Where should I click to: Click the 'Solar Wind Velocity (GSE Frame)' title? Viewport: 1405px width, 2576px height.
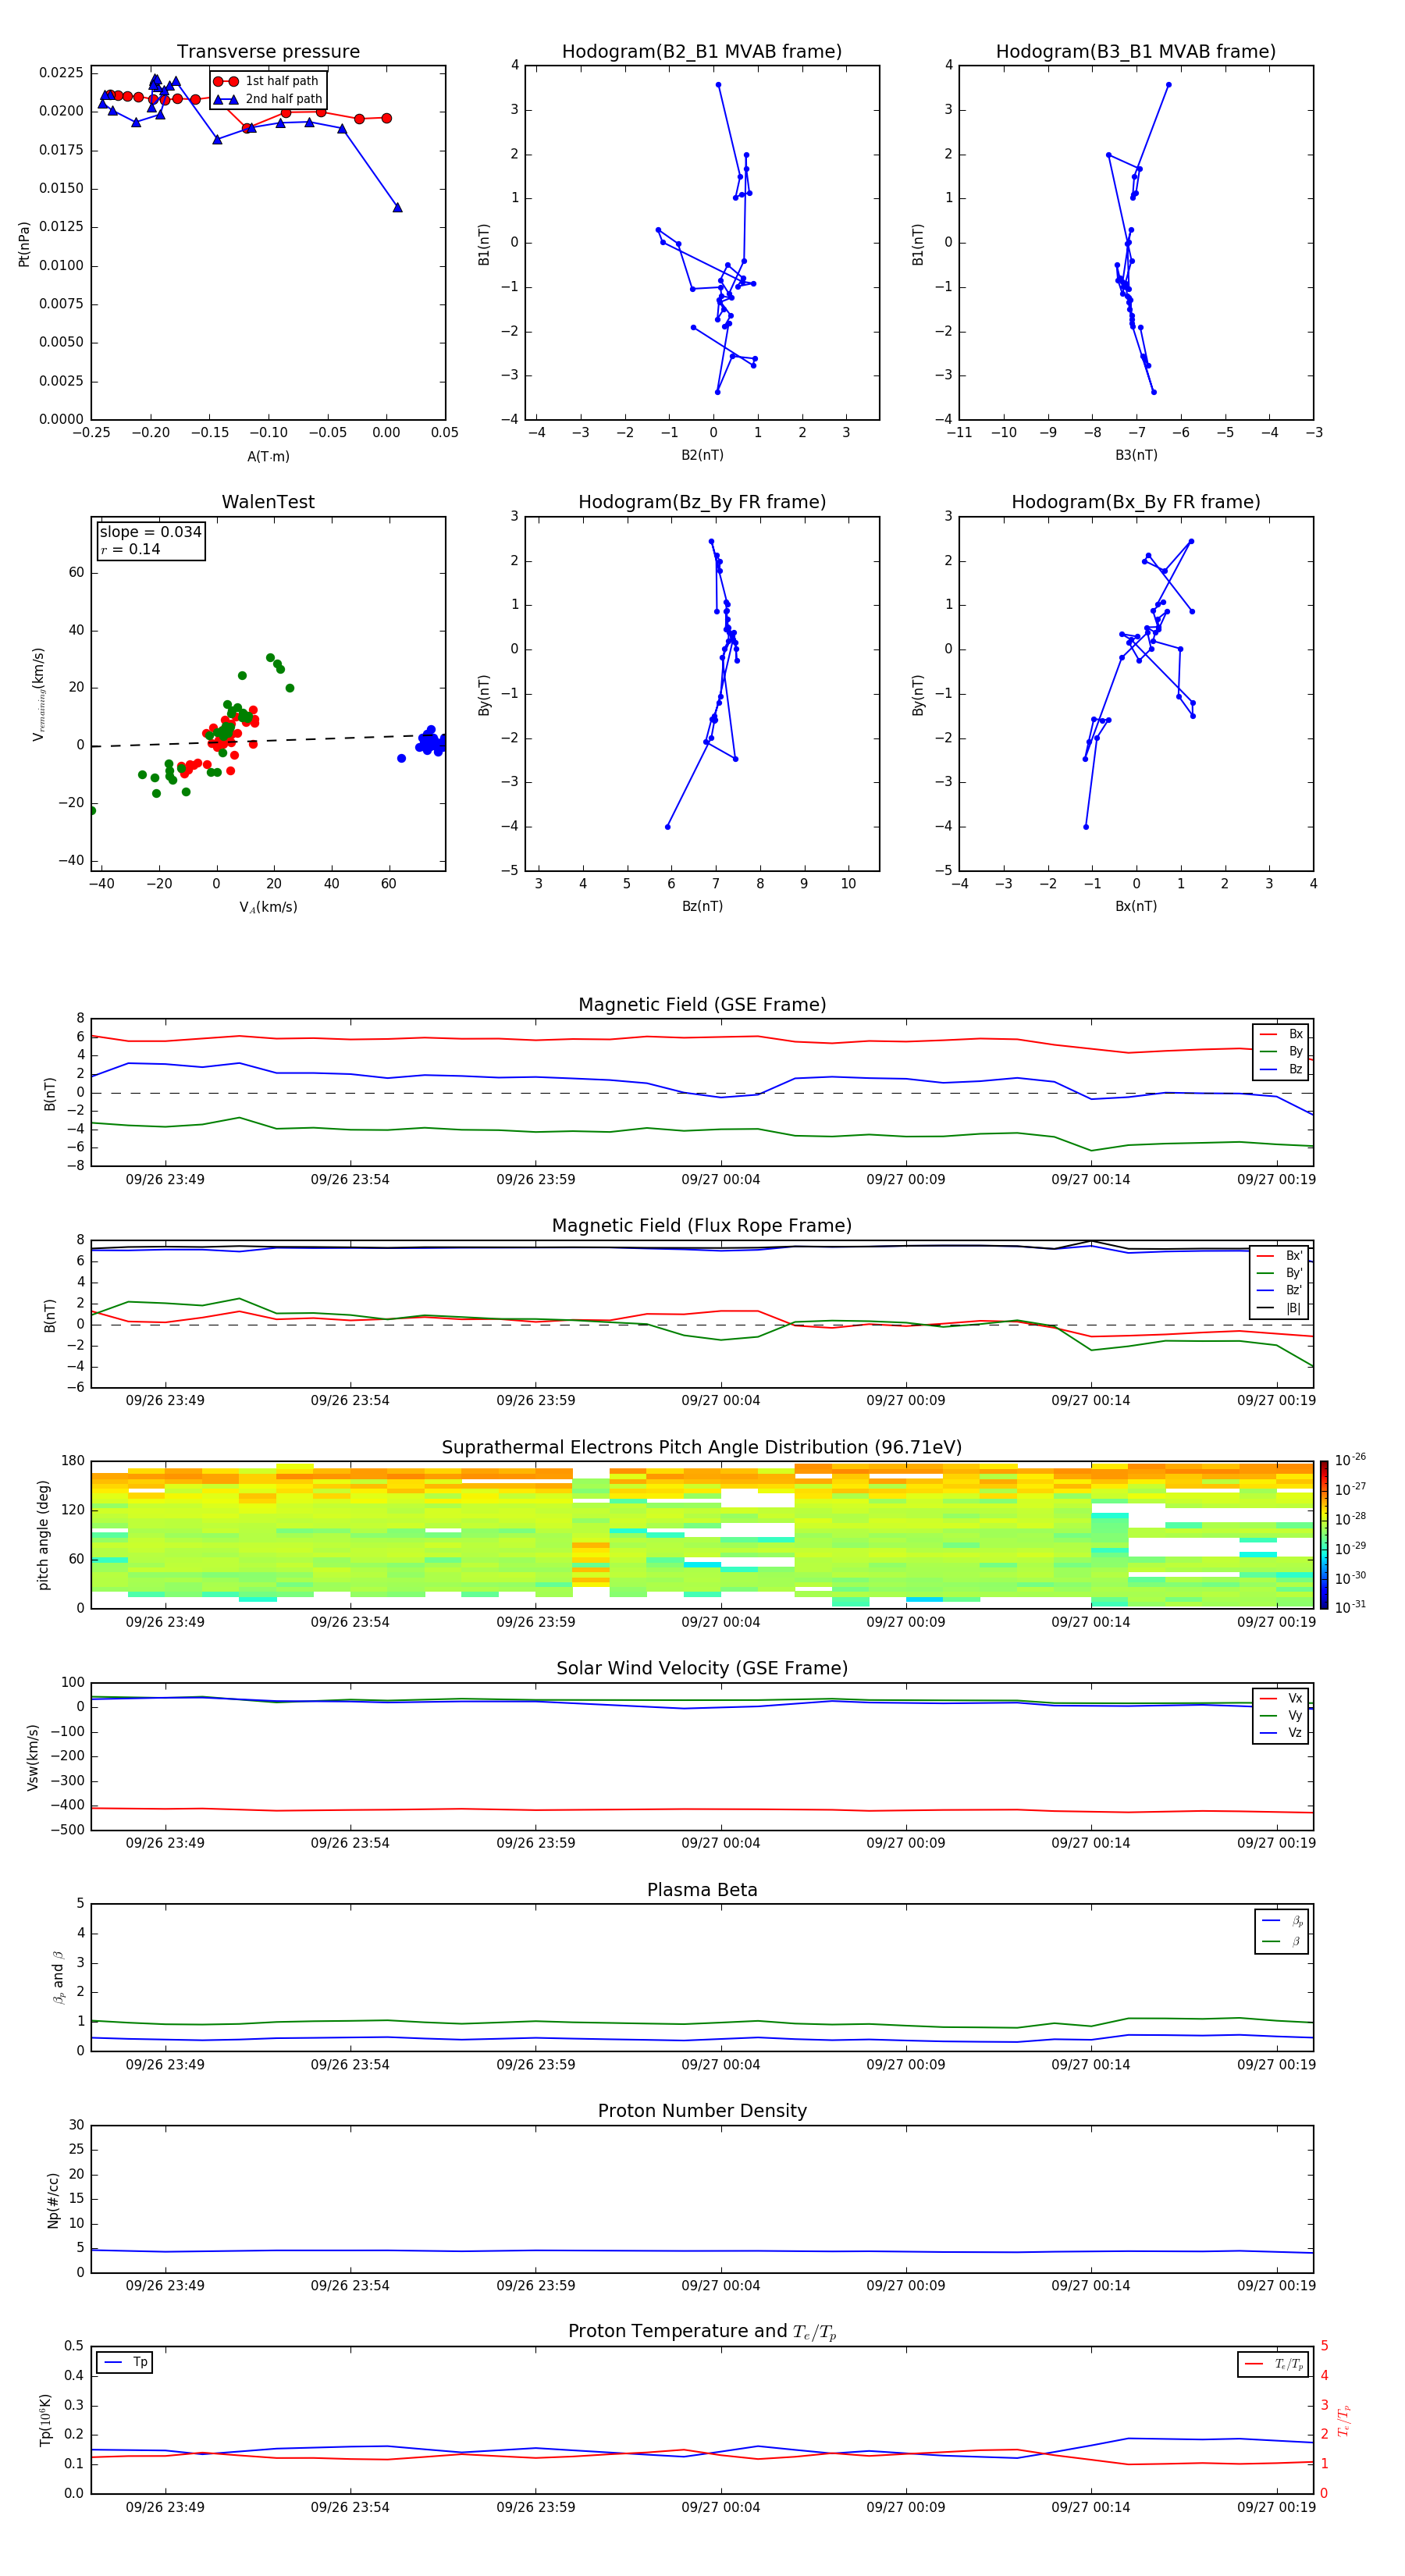[702, 1668]
